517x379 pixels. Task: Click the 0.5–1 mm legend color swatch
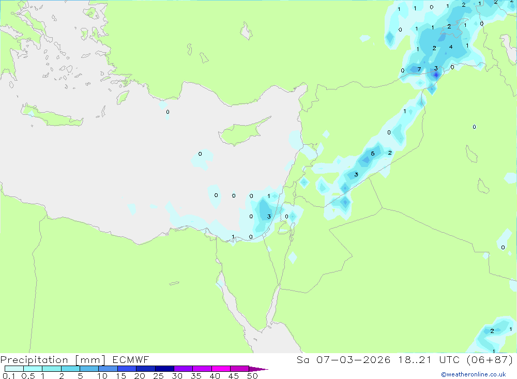click(33, 369)
